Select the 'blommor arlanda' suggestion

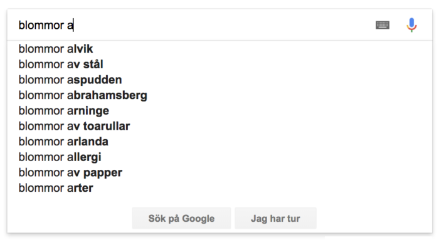[219, 142]
